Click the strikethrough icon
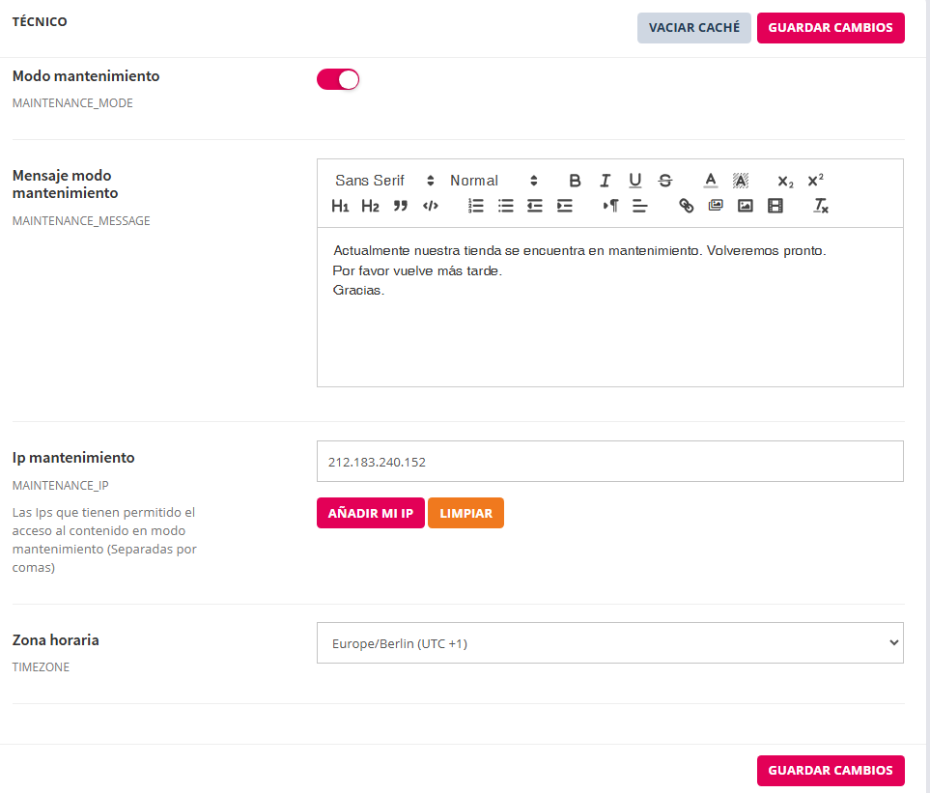 (665, 181)
